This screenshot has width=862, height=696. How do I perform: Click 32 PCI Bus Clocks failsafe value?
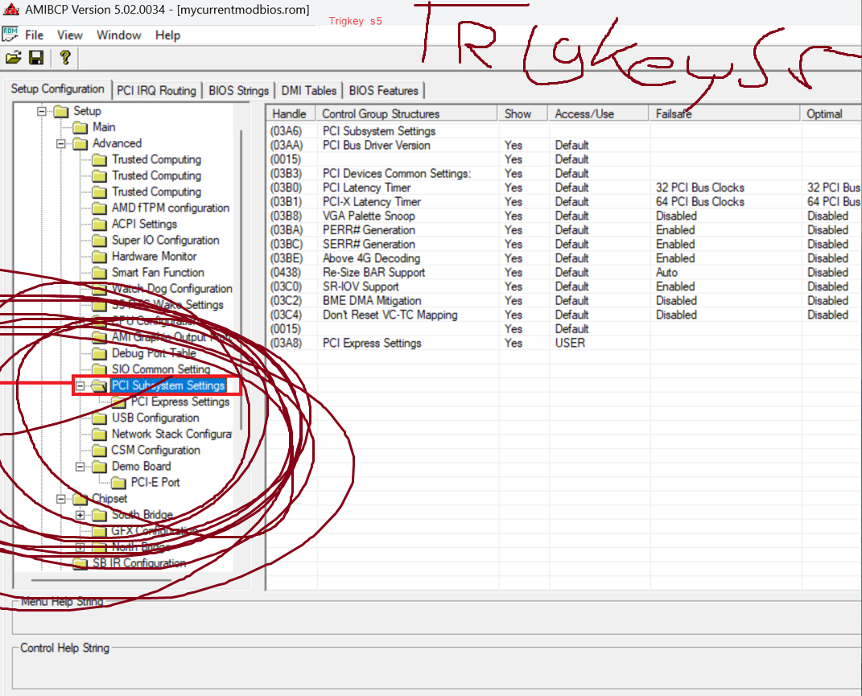click(700, 187)
